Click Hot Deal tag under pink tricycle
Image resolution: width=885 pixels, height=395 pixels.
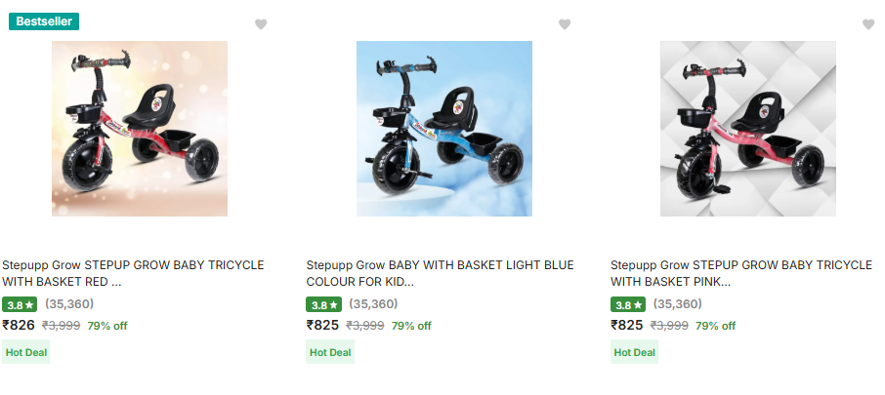pyautogui.click(x=635, y=352)
